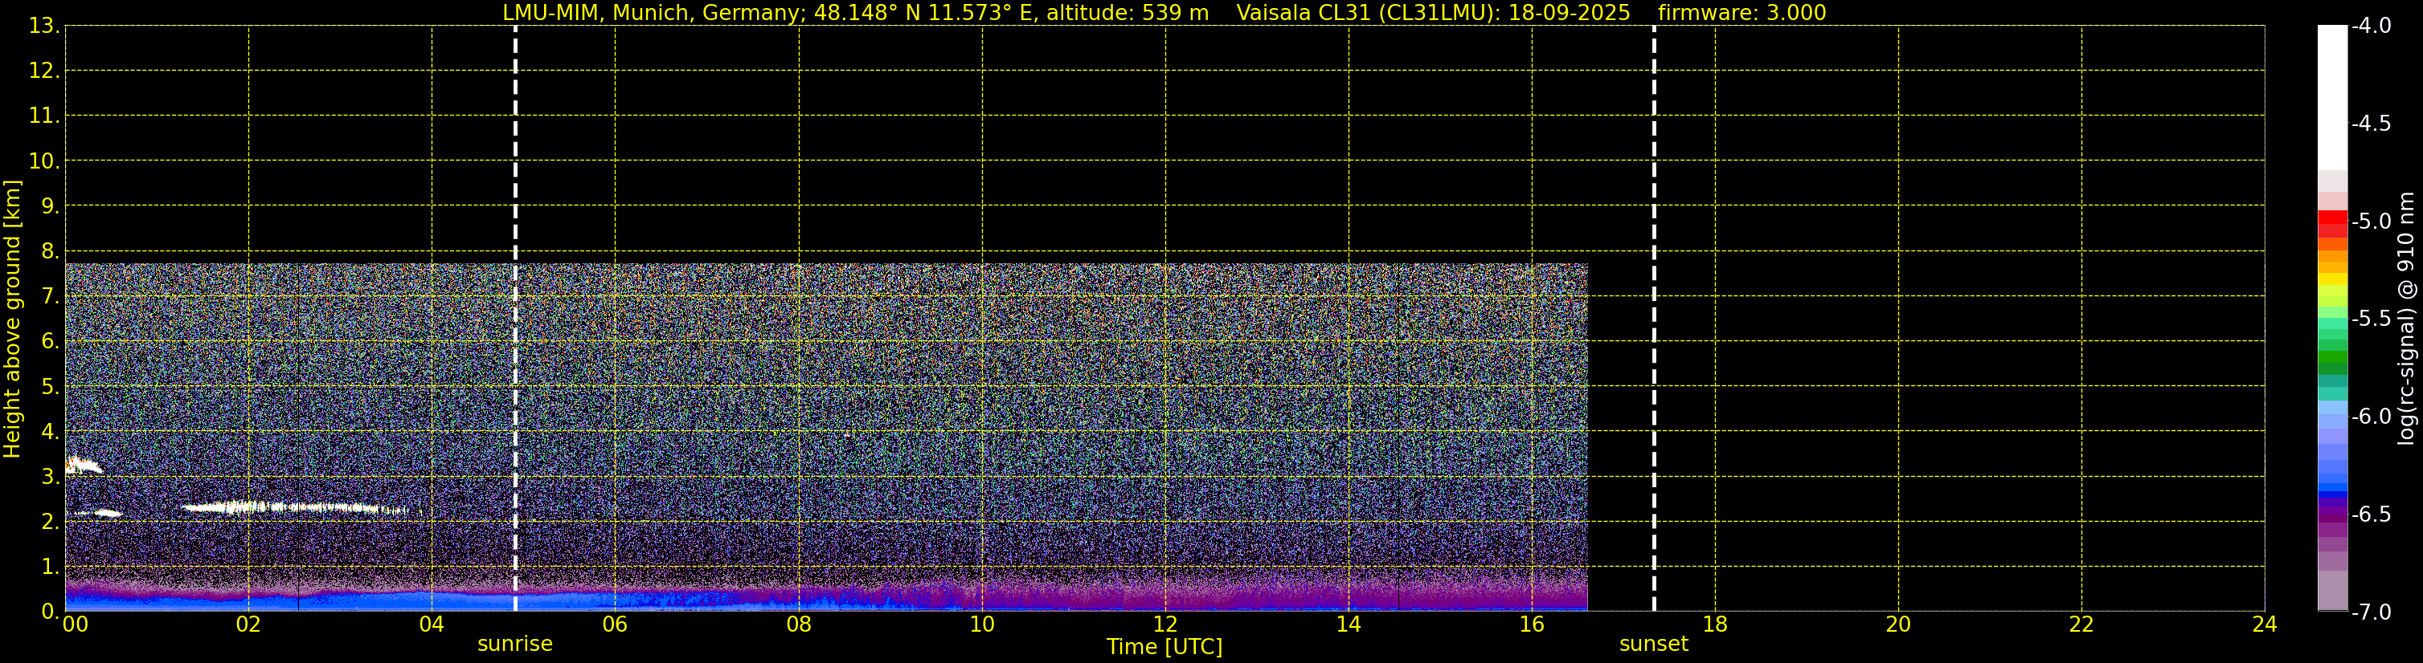
Task: Click the time-axis tick label '00'
Action: [76, 624]
